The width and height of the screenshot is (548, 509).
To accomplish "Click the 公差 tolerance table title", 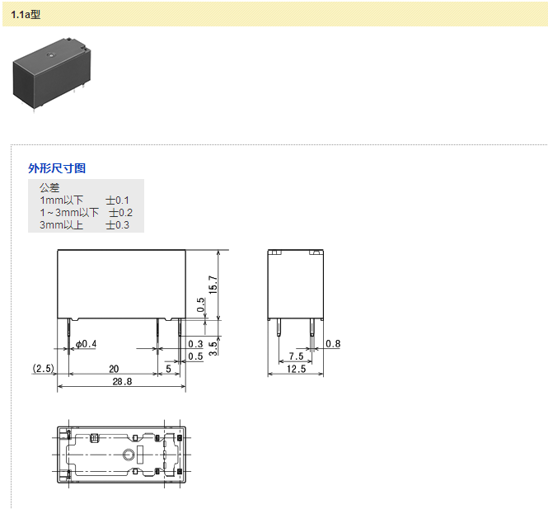I will pos(49,188).
